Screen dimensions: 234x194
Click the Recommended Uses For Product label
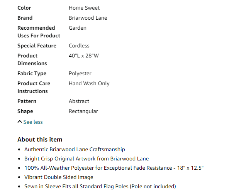click(39, 32)
